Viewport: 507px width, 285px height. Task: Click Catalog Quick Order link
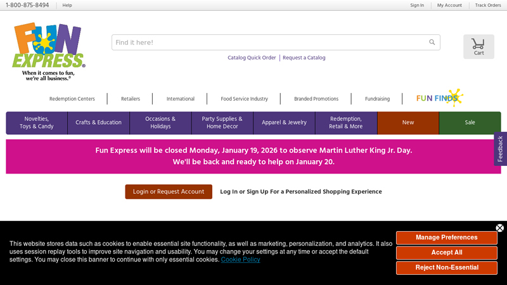point(252,58)
